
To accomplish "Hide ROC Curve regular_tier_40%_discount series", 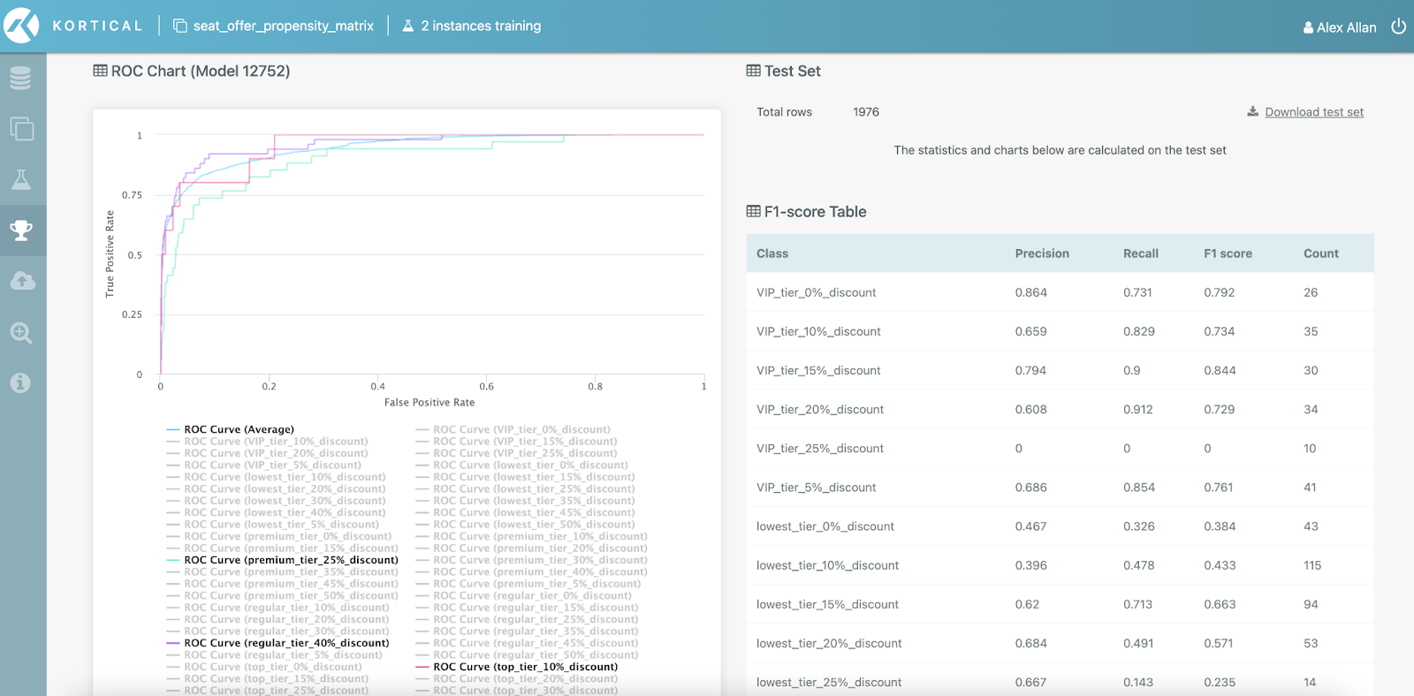I will 285,643.
